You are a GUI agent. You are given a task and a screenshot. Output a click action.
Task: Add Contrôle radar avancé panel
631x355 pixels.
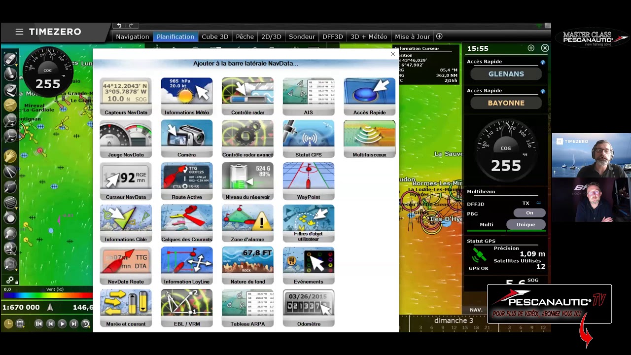coord(247,139)
